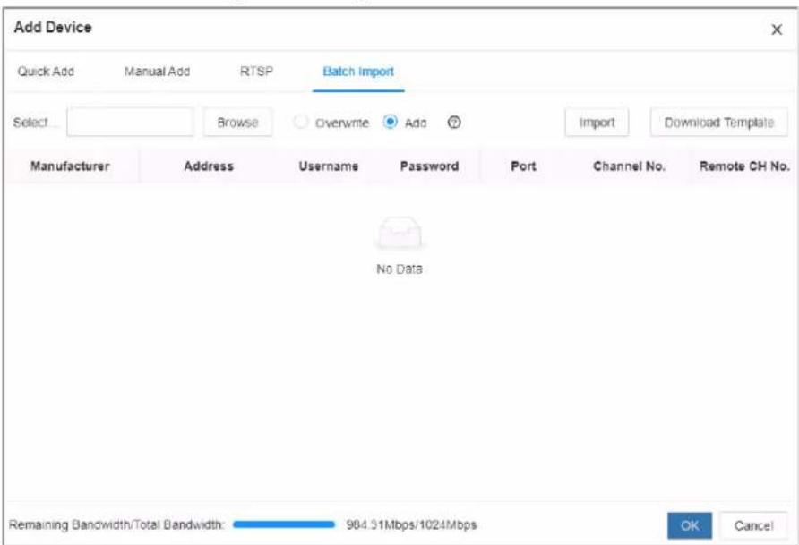Click the Import button
This screenshot has width=799, height=545.
[597, 123]
